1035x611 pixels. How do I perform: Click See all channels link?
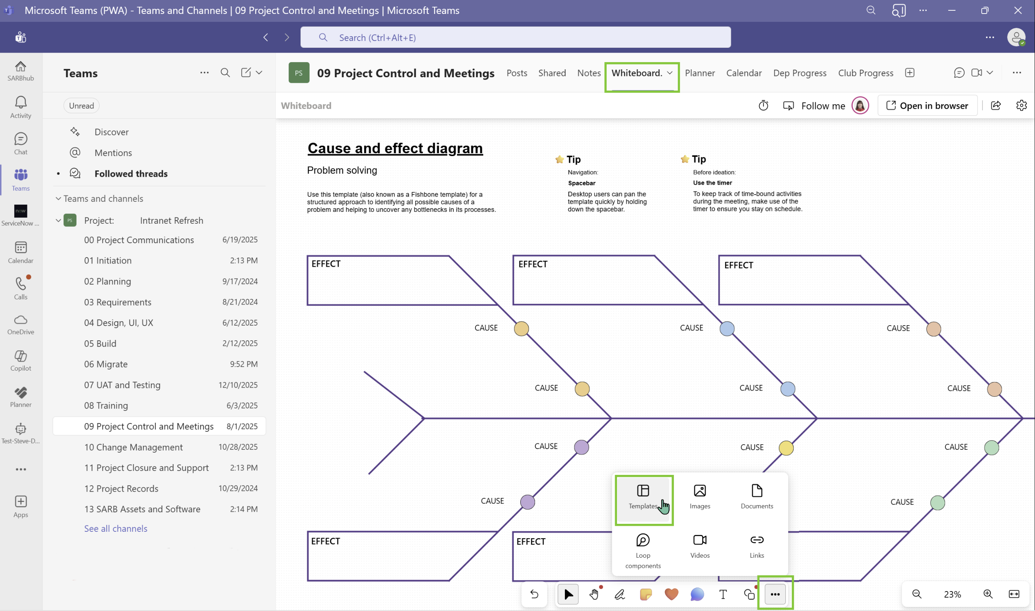[x=116, y=529]
